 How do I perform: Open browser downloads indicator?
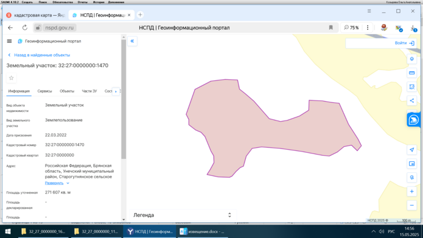pyautogui.click(x=413, y=28)
